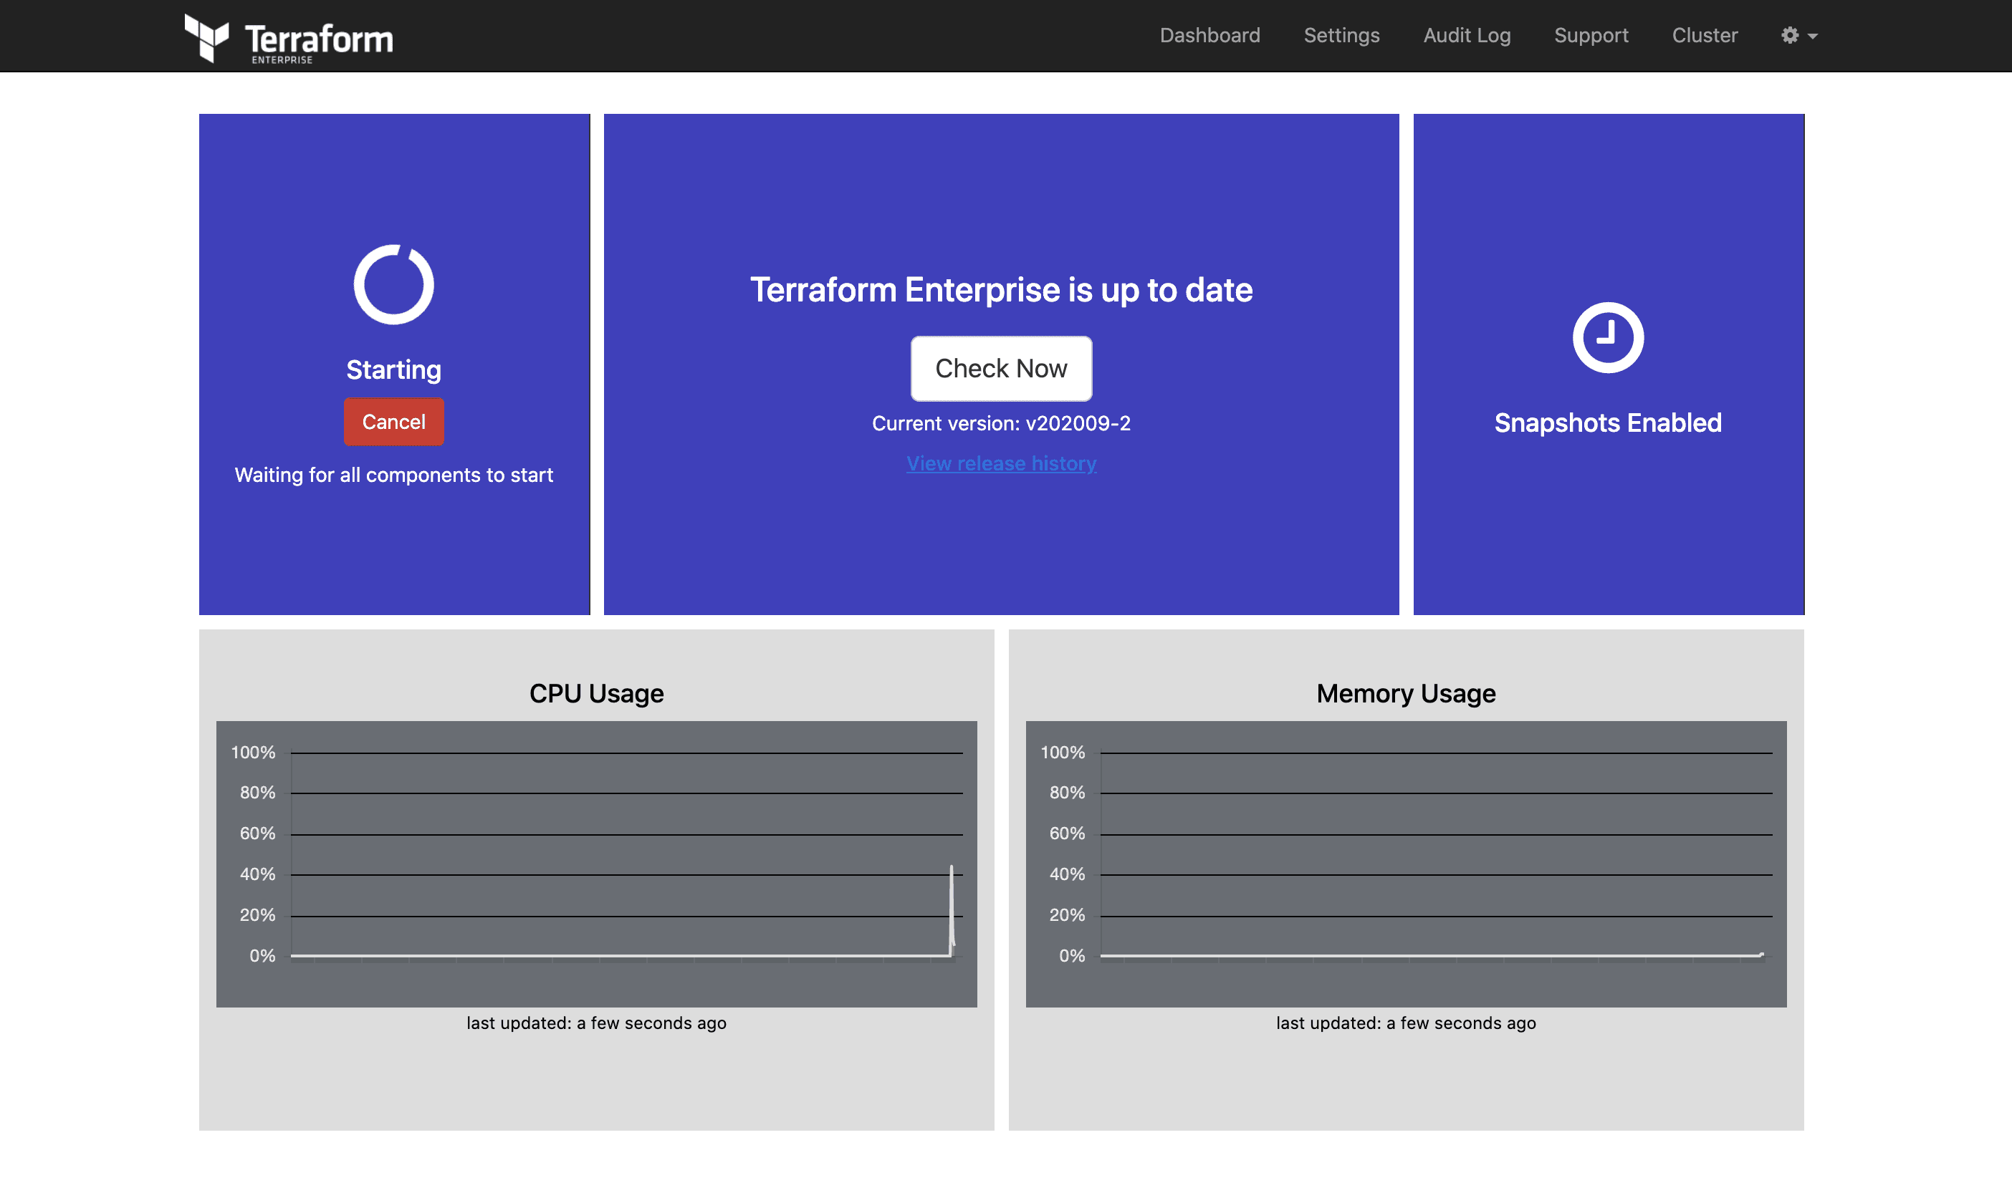Expand the gear dropdown caret

(x=1814, y=37)
